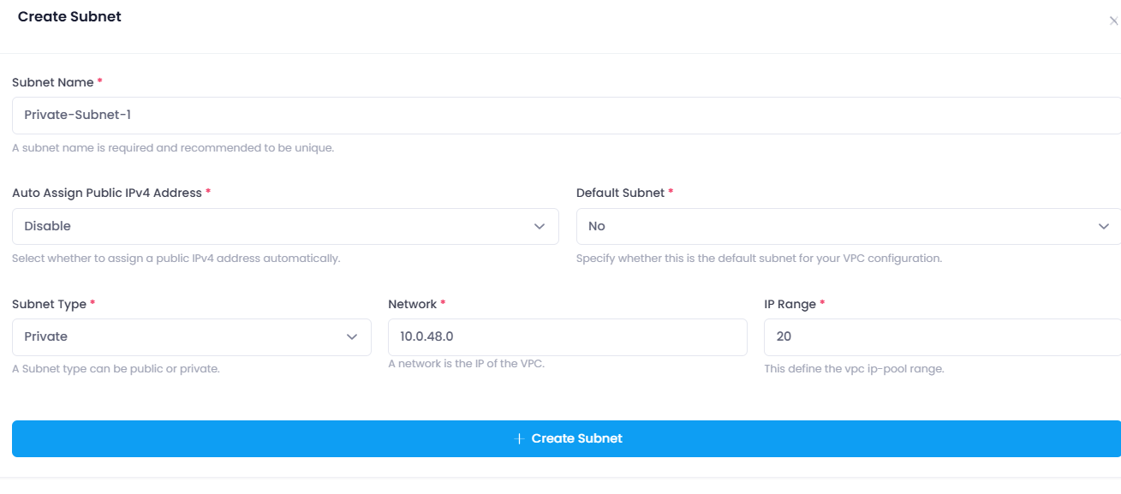This screenshot has height=494, width=1121.
Task: Click the "Default Subnet" label
Action: tap(620, 193)
